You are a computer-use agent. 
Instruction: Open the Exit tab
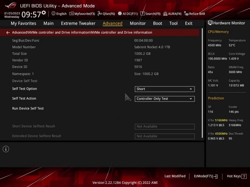click(x=189, y=23)
